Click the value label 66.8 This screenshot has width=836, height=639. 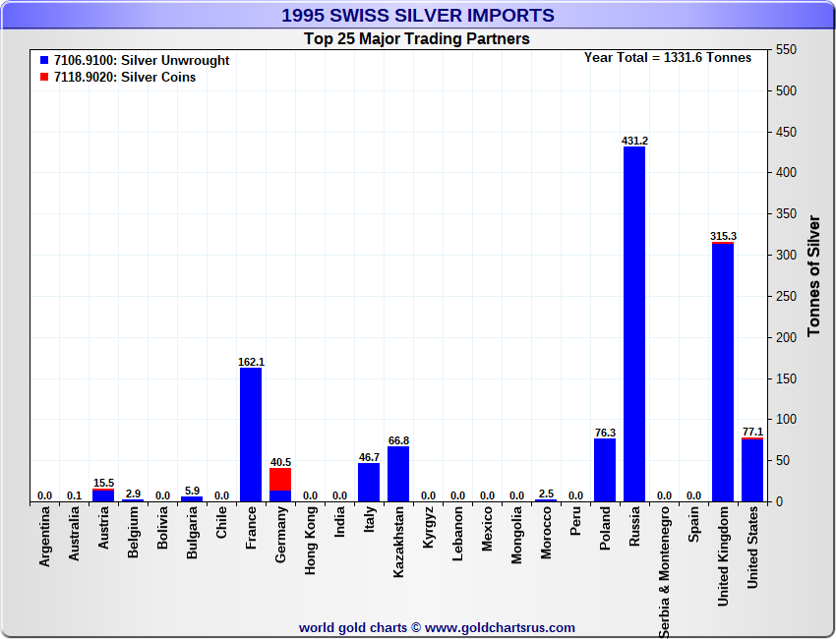click(398, 440)
